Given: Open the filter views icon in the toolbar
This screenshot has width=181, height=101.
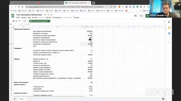Looking at the screenshot, I should [x=19, y=21].
